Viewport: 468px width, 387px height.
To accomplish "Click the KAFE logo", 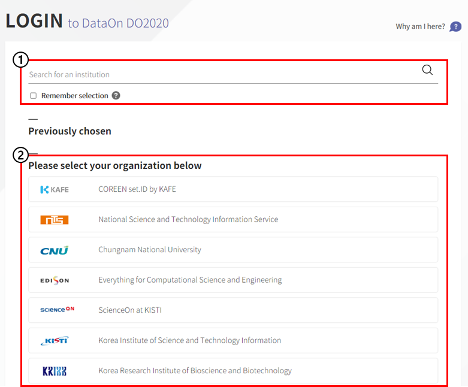I will coord(55,189).
